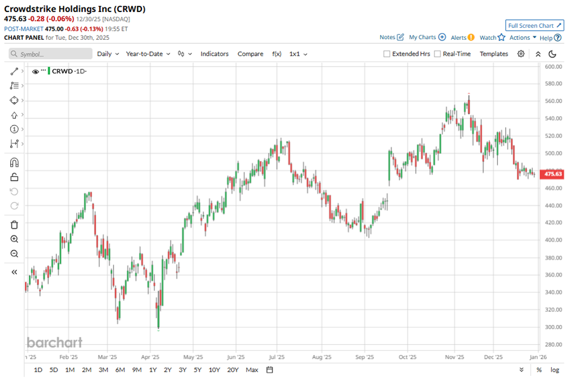Open Full Screen Chart
The height and width of the screenshot is (378, 568).
pyautogui.click(x=535, y=25)
